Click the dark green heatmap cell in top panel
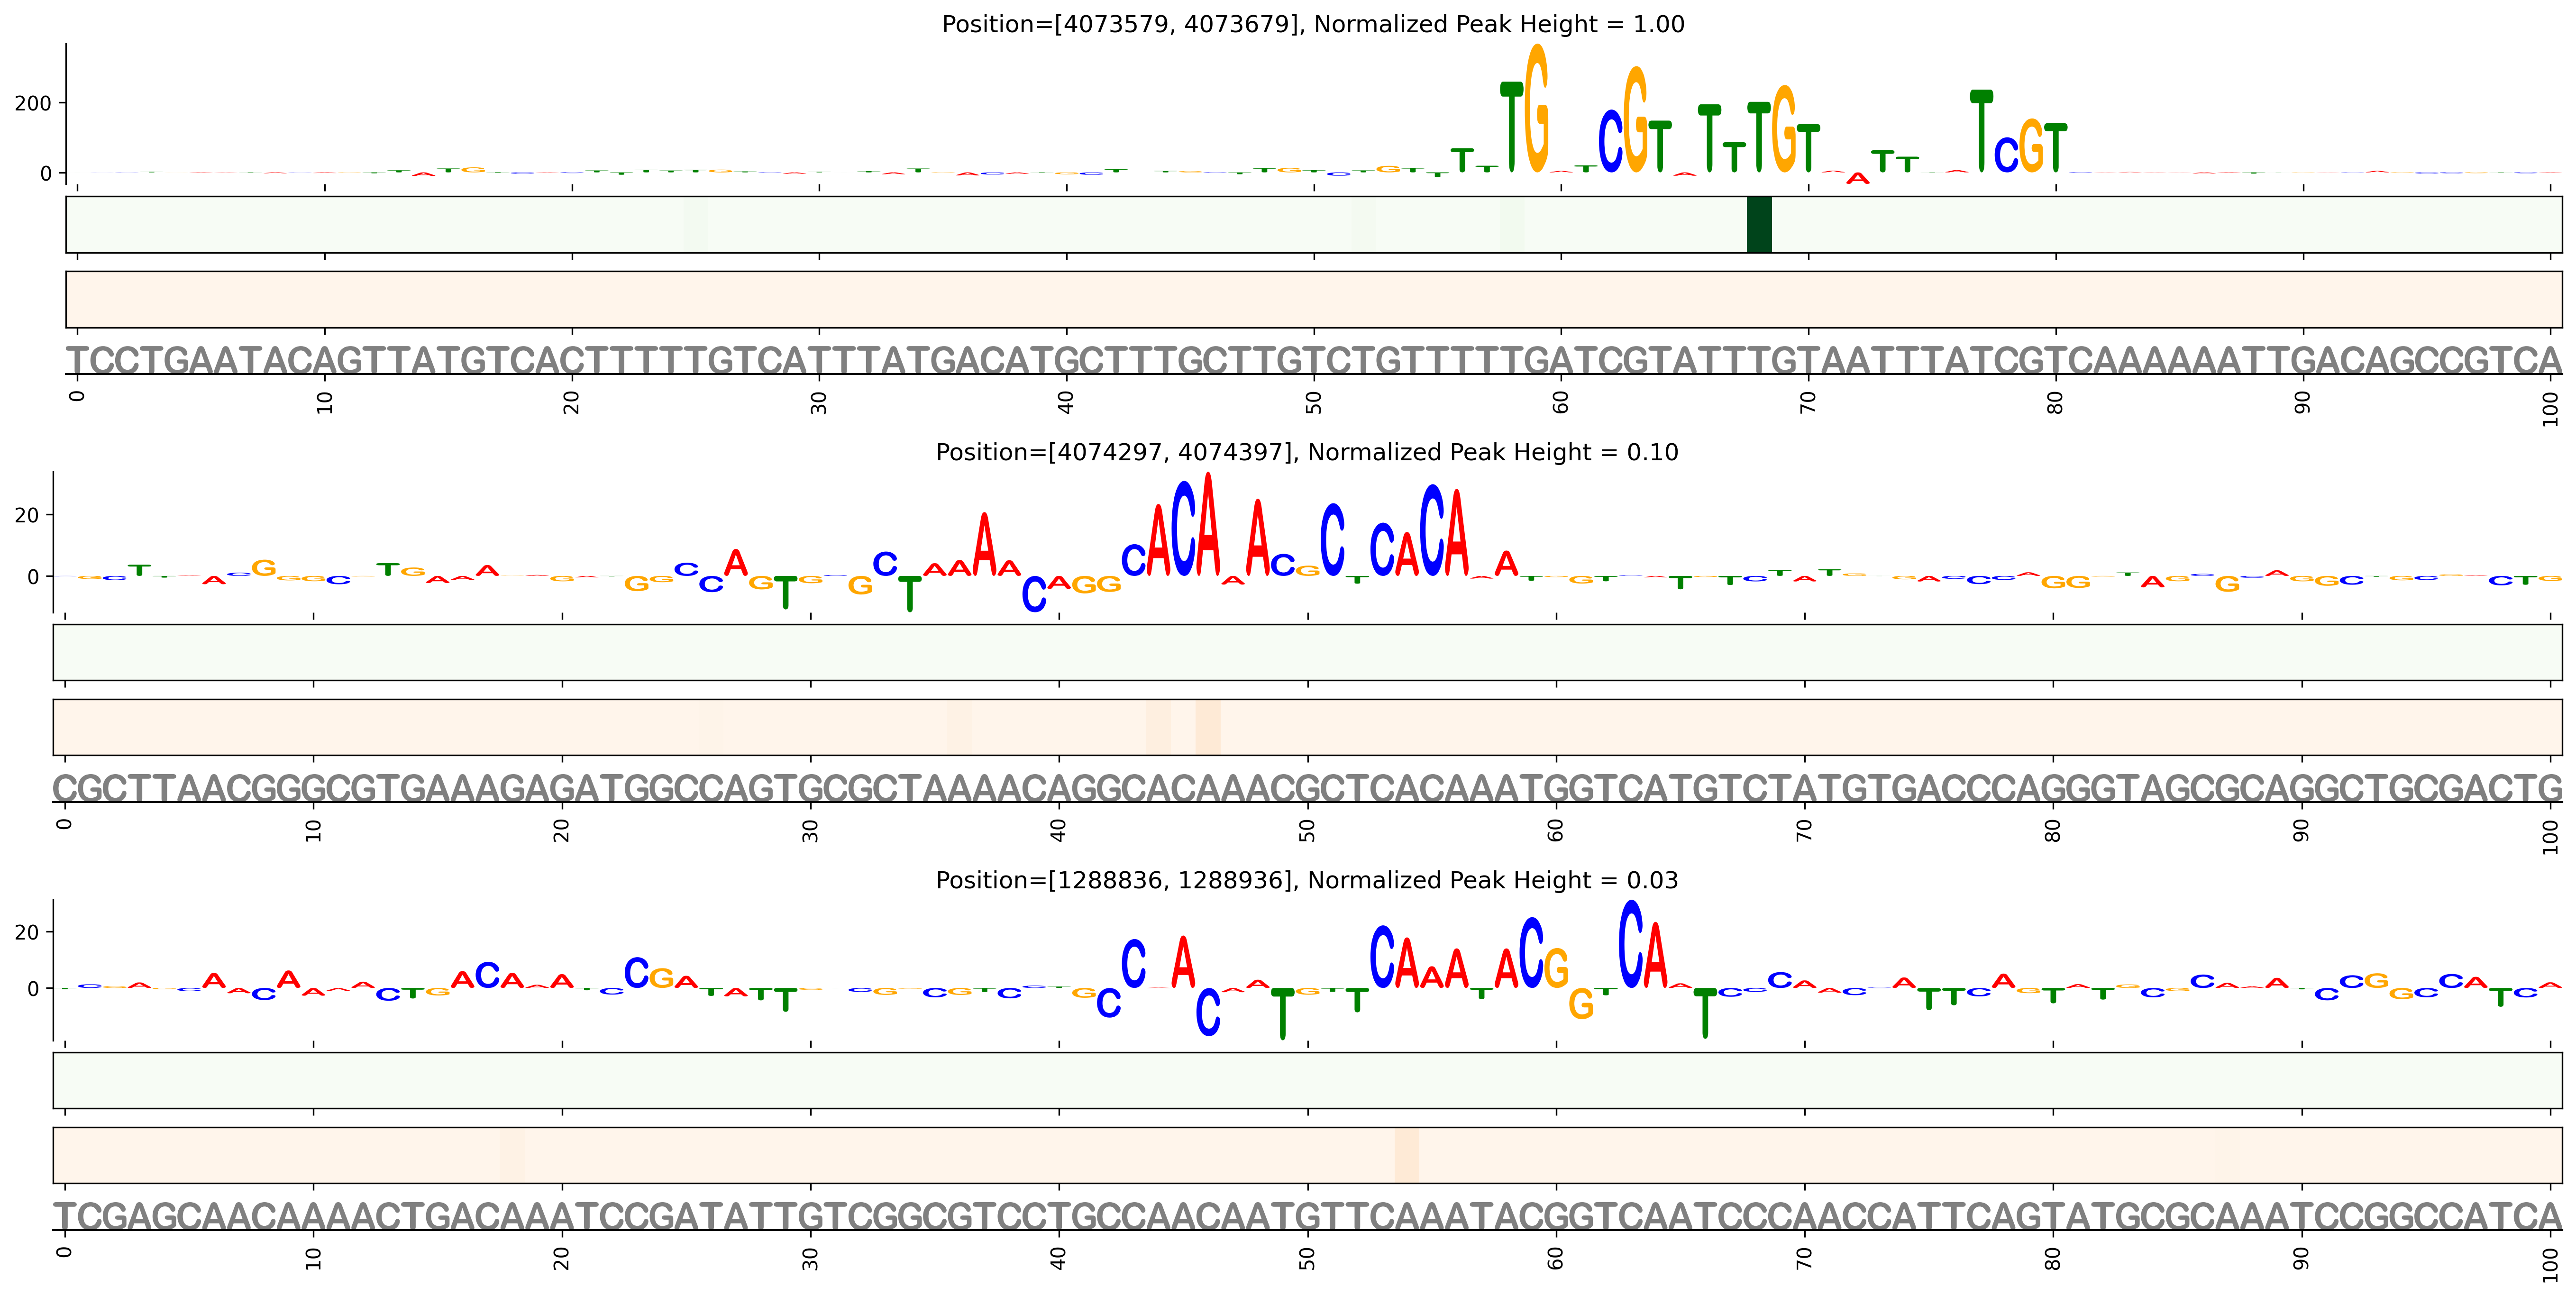The height and width of the screenshot is (1296, 2576). [x=1759, y=225]
